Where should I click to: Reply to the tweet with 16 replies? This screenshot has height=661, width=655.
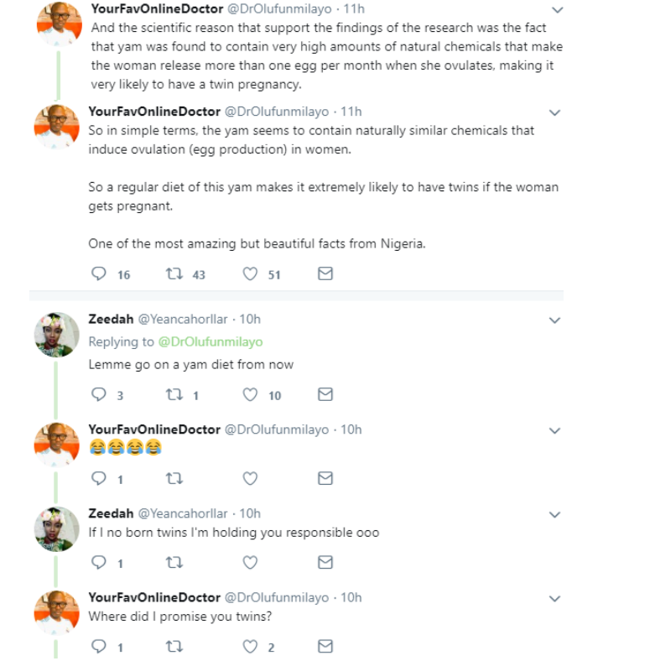(99, 274)
